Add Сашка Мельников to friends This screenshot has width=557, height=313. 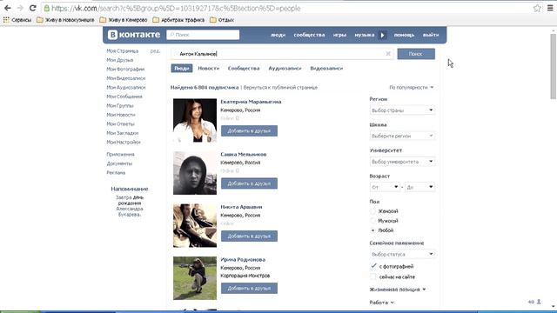pyautogui.click(x=249, y=183)
